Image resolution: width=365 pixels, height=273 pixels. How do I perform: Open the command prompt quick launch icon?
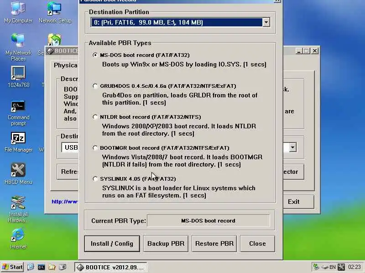pos(41,267)
